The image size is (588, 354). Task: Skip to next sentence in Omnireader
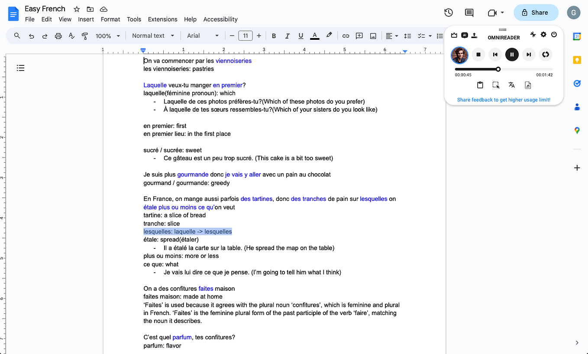click(x=529, y=55)
